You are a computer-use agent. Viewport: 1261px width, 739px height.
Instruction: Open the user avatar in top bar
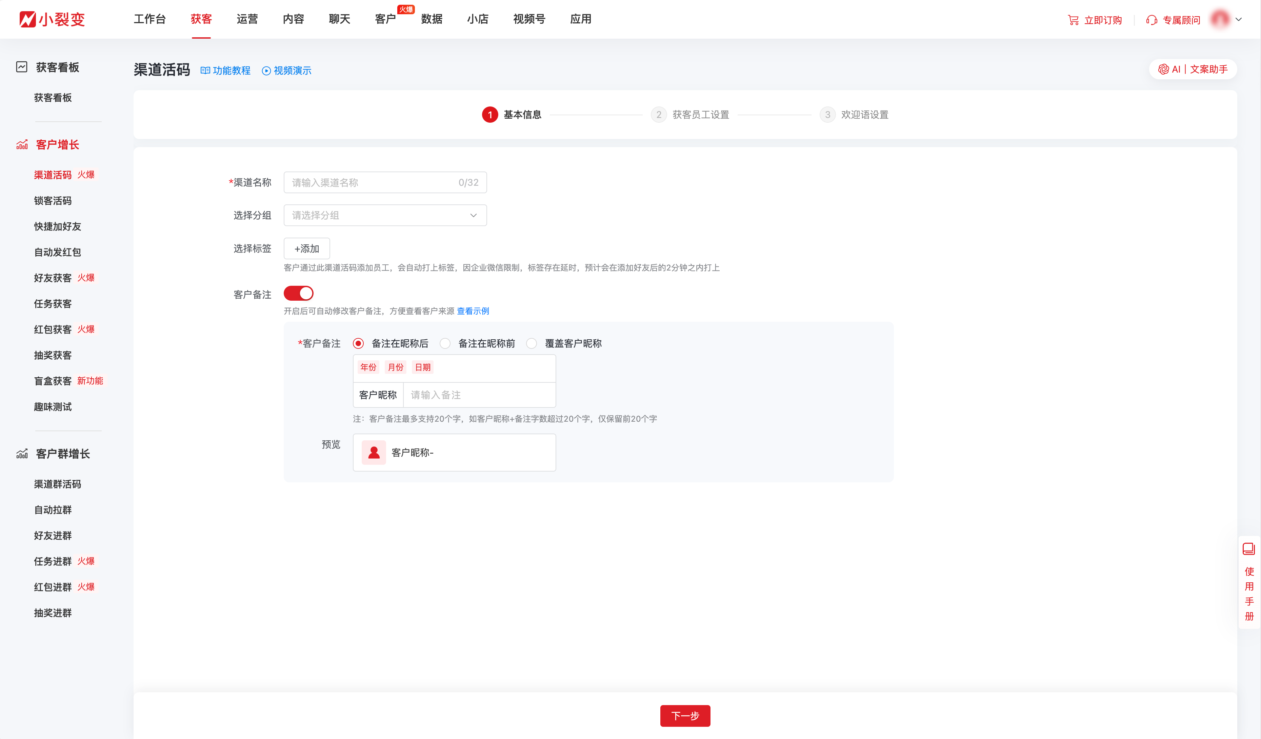click(x=1220, y=20)
